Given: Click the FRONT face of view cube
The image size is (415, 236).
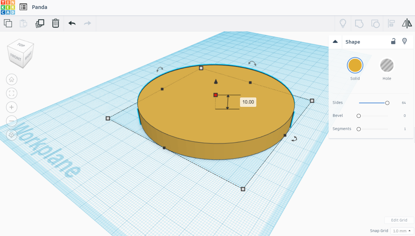Looking at the screenshot, I should [x=15, y=57].
